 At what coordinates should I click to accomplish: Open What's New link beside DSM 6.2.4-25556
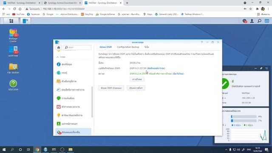tap(178, 74)
